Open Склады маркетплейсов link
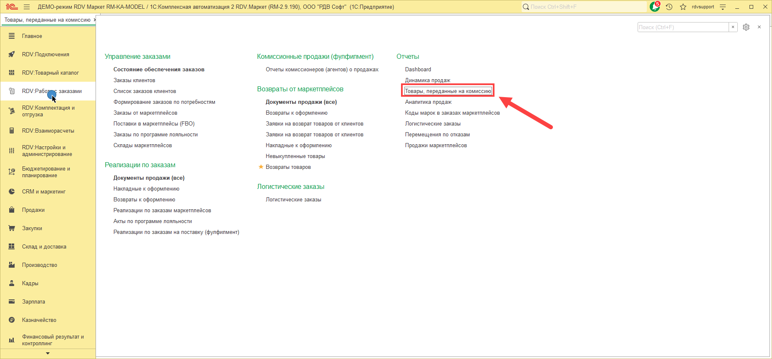Screen dimensions: 772x359 tap(143, 146)
